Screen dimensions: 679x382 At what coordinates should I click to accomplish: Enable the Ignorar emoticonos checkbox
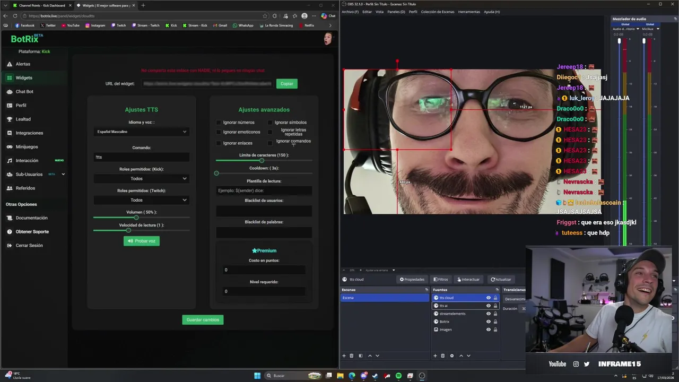pyautogui.click(x=218, y=132)
